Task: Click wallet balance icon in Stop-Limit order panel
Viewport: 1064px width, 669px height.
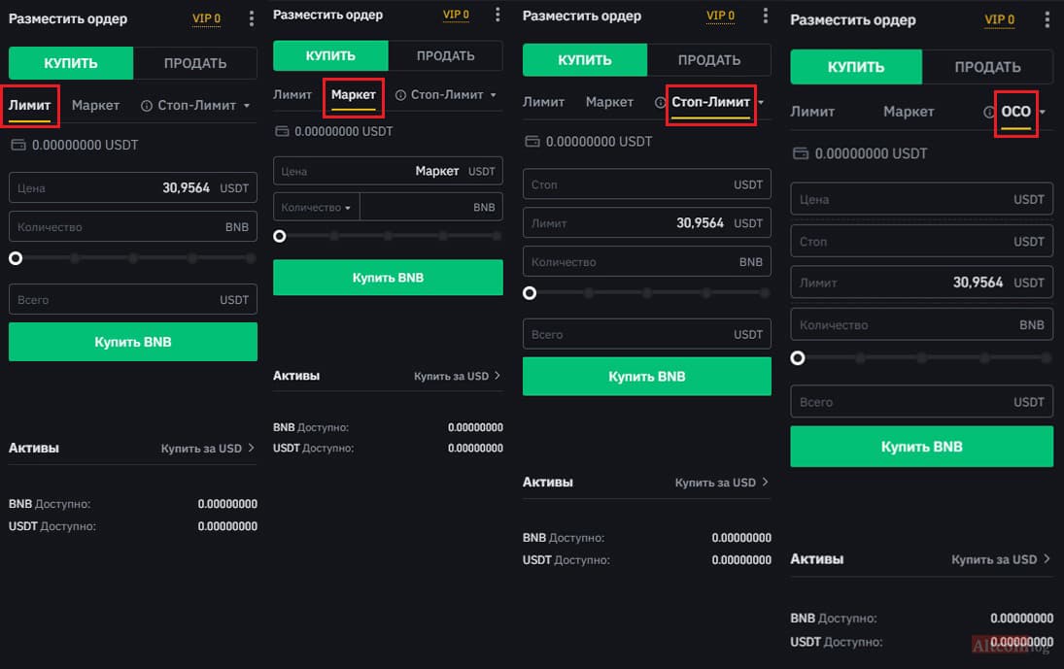Action: click(532, 142)
